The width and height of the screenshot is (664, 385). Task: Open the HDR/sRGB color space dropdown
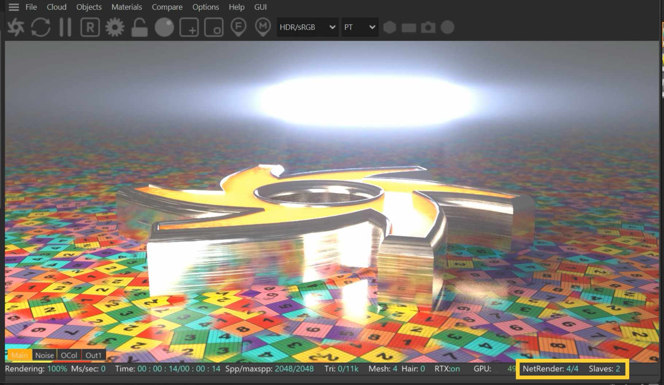[307, 27]
